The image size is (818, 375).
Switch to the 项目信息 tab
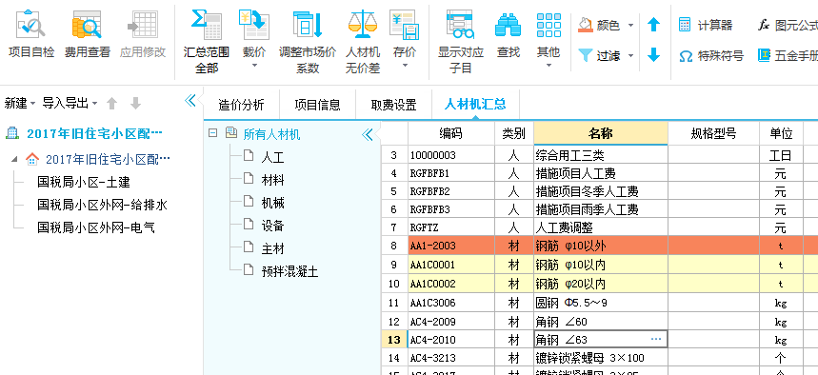coord(317,105)
